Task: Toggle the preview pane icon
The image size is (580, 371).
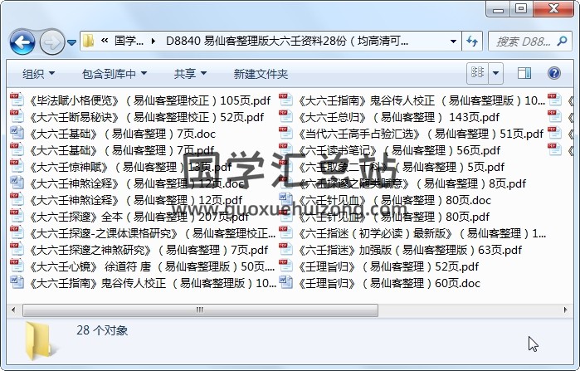Action: [x=524, y=73]
